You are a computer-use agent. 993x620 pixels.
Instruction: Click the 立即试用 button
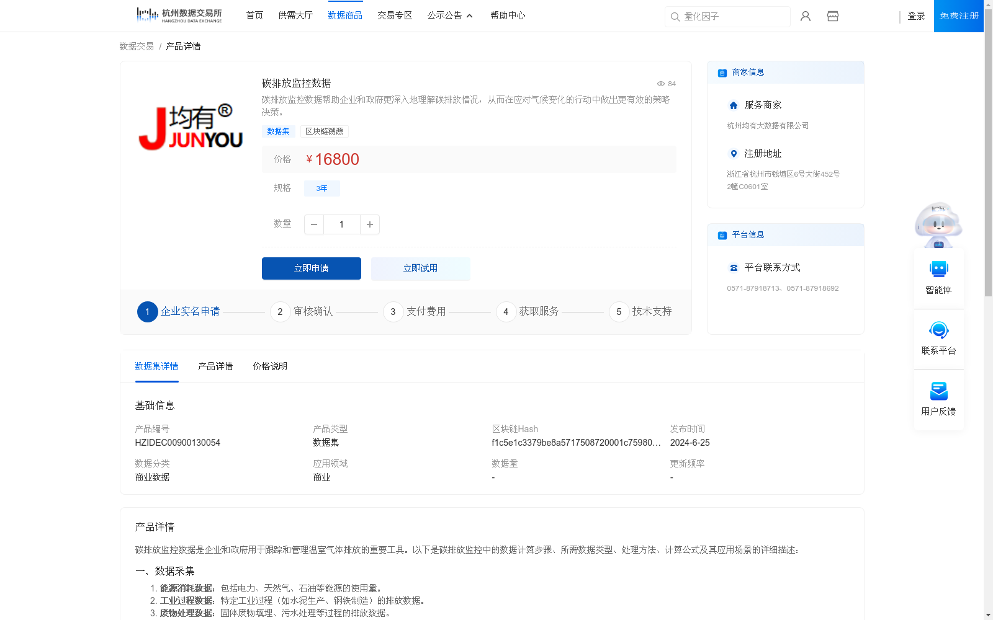click(420, 268)
